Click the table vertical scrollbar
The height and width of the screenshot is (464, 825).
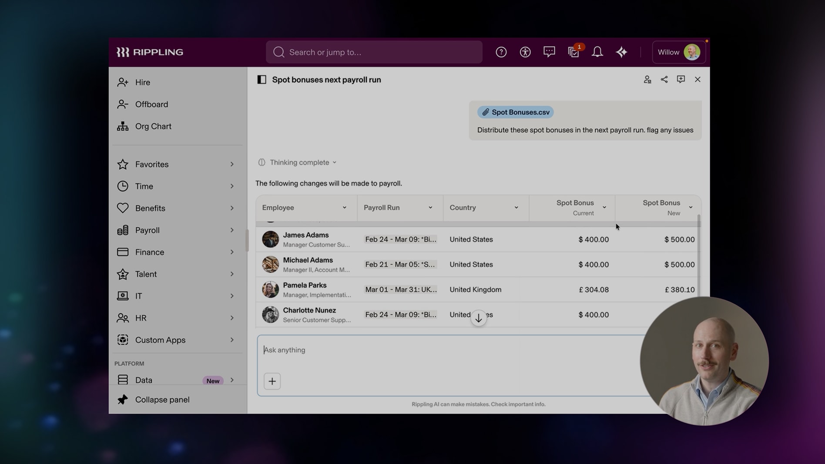tap(699, 257)
